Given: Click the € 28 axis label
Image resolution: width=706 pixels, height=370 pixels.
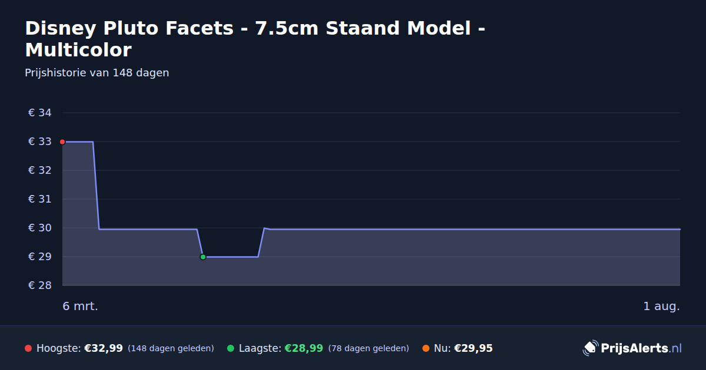Looking at the screenshot, I should point(40,285).
